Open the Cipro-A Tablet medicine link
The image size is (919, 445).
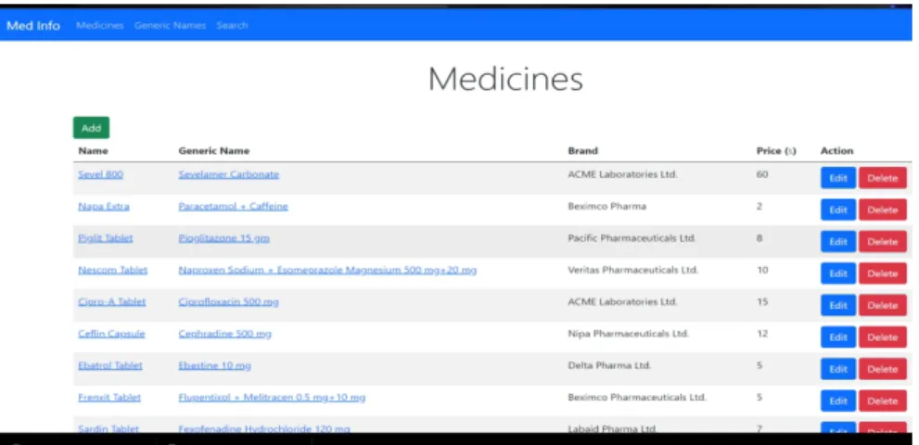[x=111, y=302]
